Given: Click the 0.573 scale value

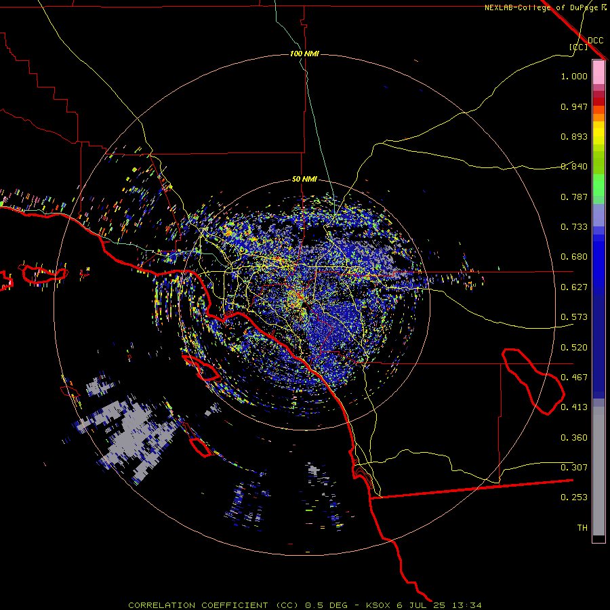Looking at the screenshot, I should [574, 317].
